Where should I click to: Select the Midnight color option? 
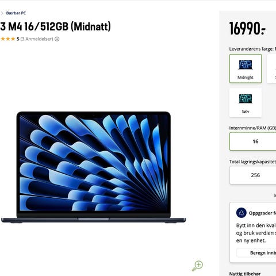click(246, 68)
